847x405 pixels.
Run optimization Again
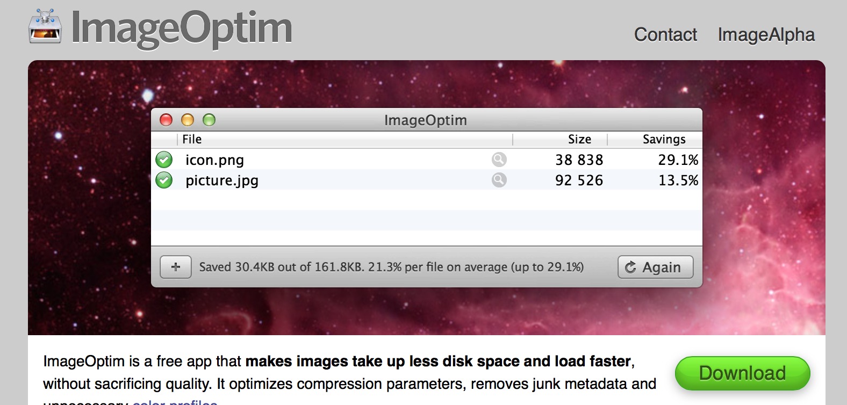pyautogui.click(x=656, y=267)
